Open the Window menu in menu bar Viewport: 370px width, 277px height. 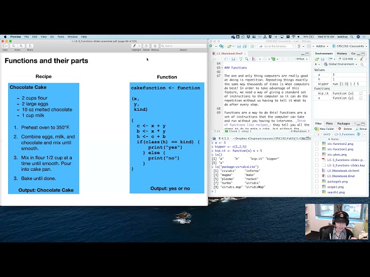pyautogui.click(x=72, y=37)
